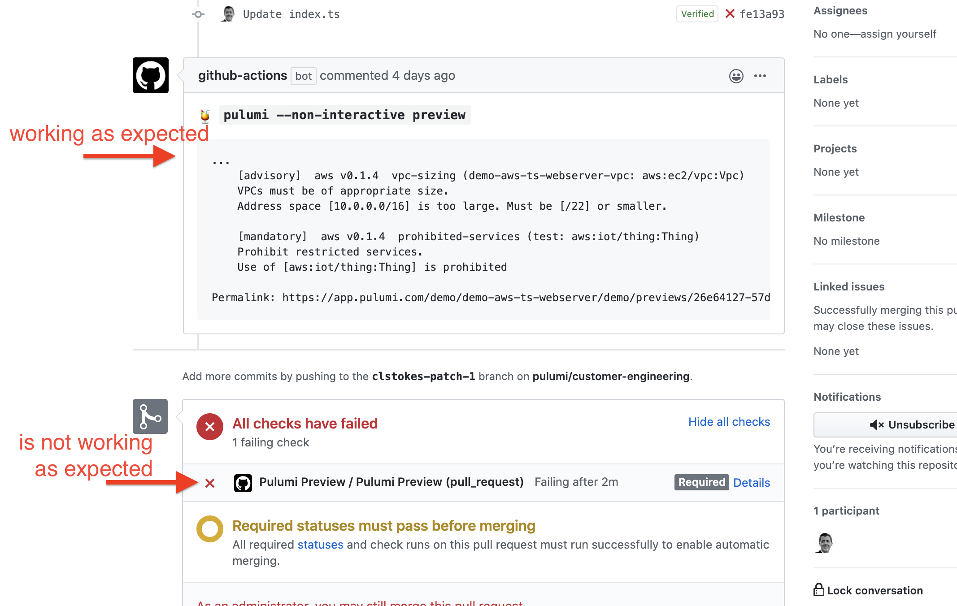Click the Verified signature badge
Viewport: 957px width, 606px height.
(x=697, y=14)
